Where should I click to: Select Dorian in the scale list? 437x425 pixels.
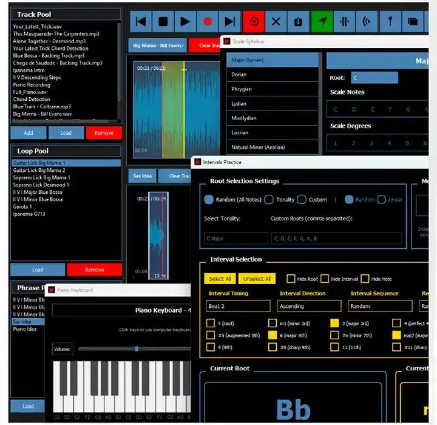pos(273,75)
